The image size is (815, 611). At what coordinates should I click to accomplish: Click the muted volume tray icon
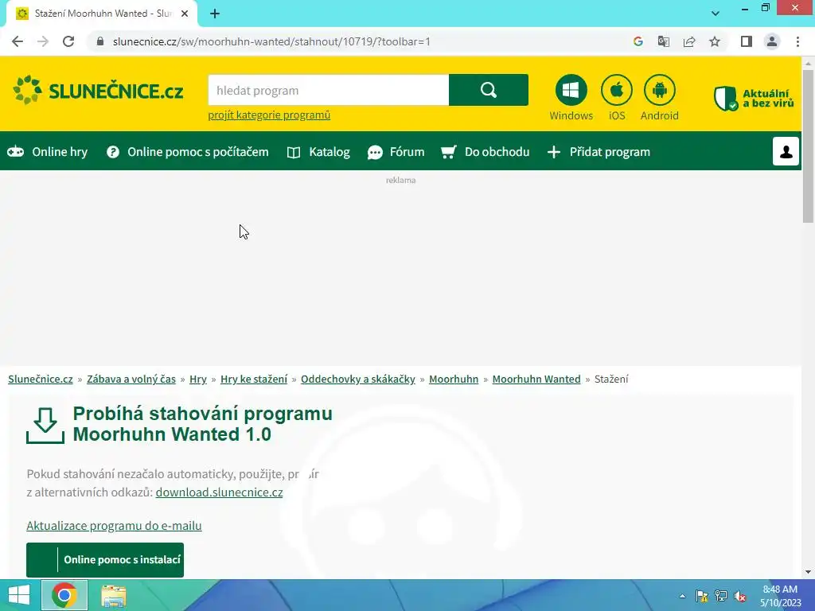(740, 596)
